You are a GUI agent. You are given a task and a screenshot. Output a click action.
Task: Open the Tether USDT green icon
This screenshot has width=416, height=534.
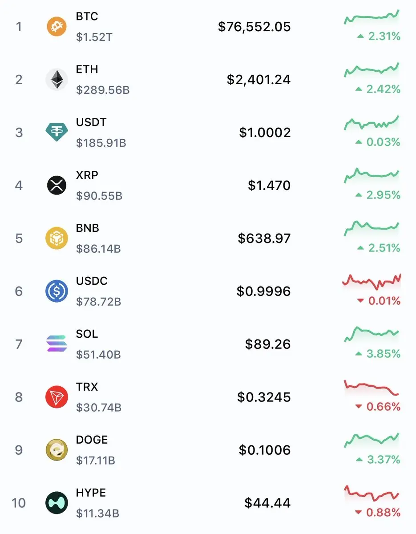[57, 133]
